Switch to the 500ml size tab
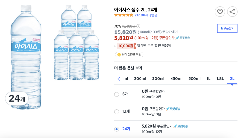Viewport: 240px width, 138px height. [x=194, y=79]
